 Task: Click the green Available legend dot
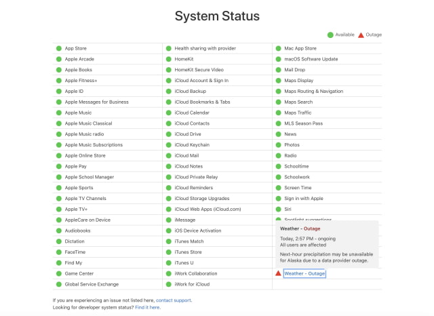point(330,34)
